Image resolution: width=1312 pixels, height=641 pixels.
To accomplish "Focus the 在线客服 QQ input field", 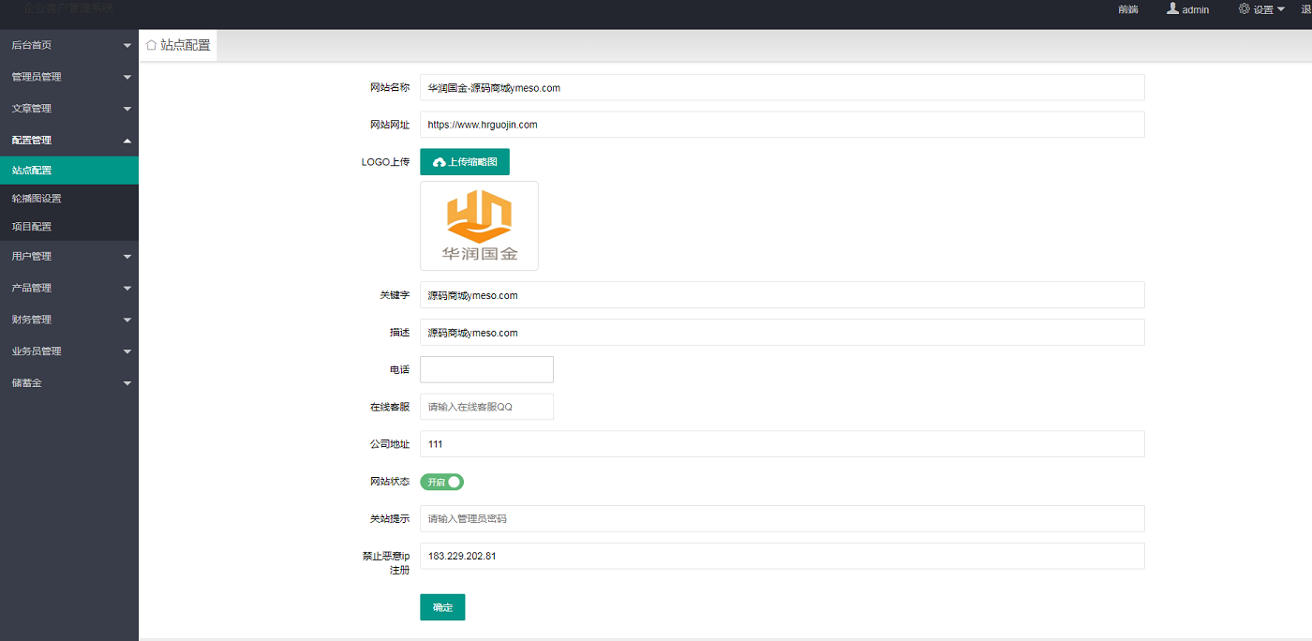I will 486,407.
